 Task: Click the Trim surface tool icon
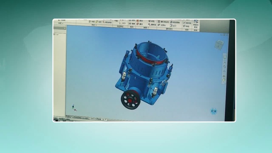[x=149, y=21]
